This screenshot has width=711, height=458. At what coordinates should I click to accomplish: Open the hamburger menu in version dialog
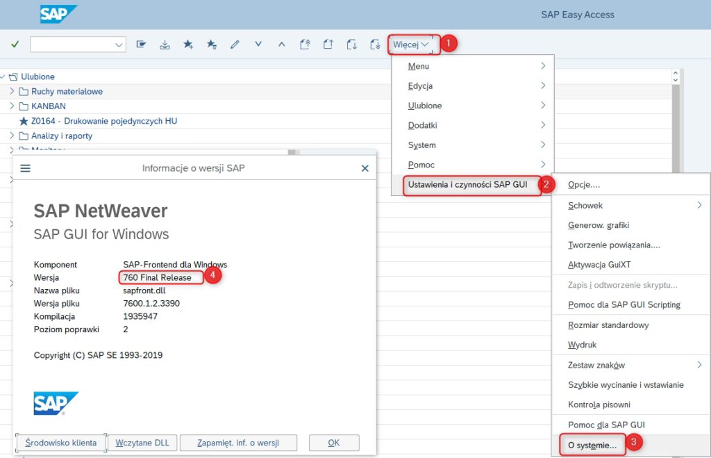coord(26,168)
